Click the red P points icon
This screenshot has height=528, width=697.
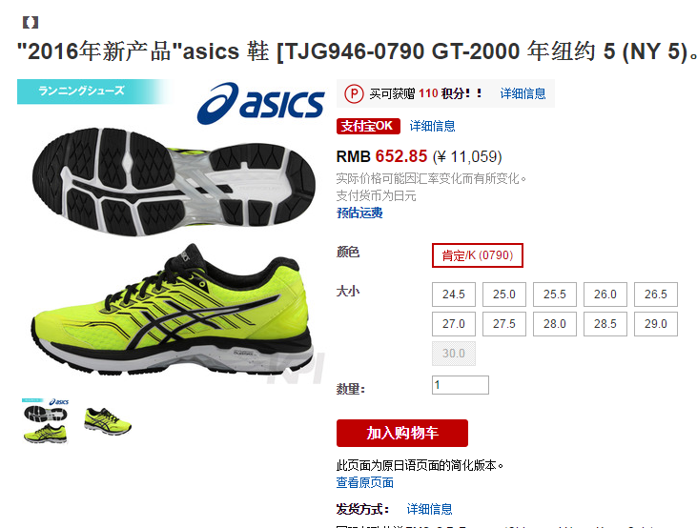[x=354, y=93]
